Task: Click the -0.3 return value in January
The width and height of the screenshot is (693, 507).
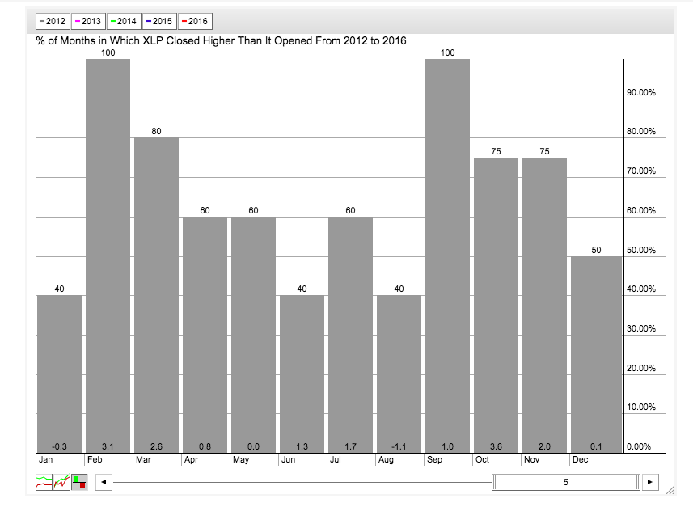Action: coord(59,446)
